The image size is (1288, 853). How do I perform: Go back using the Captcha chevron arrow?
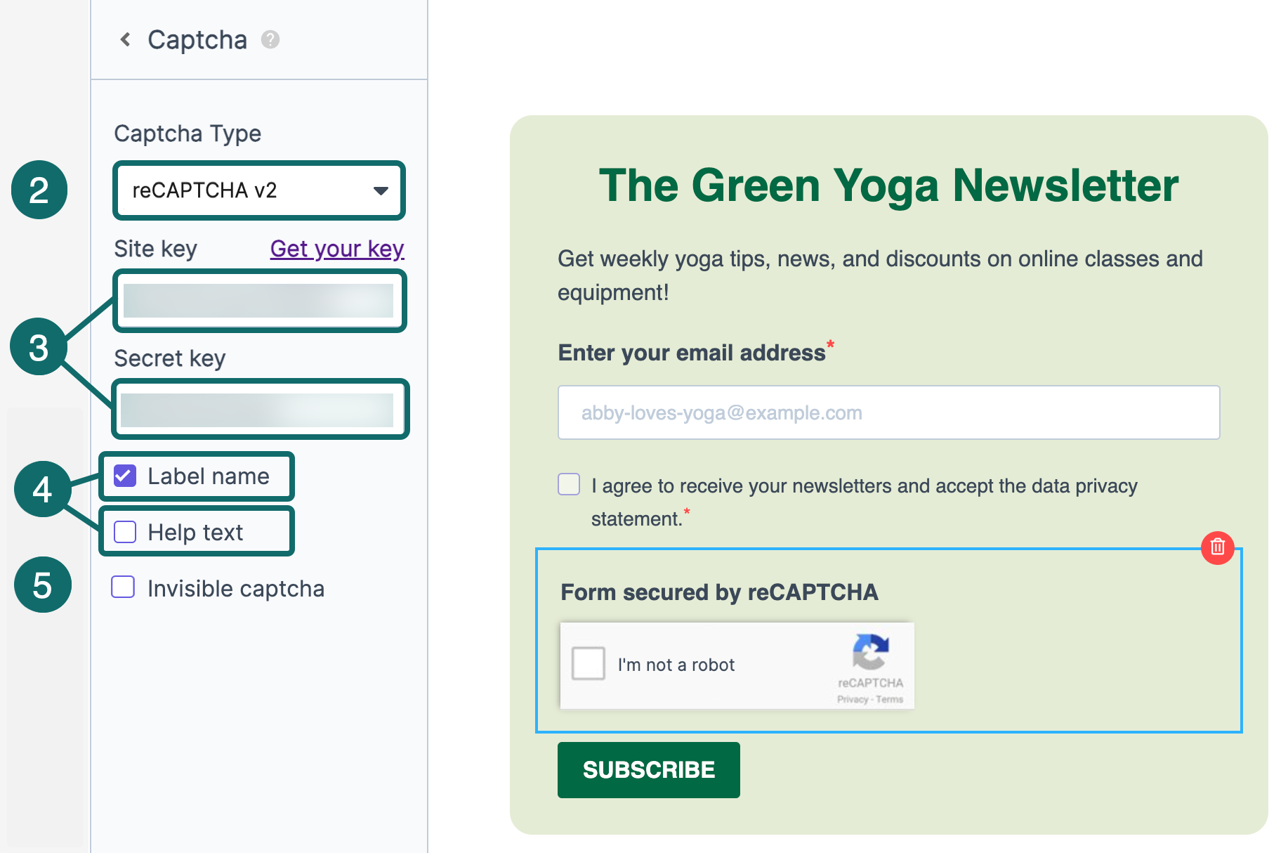[126, 39]
